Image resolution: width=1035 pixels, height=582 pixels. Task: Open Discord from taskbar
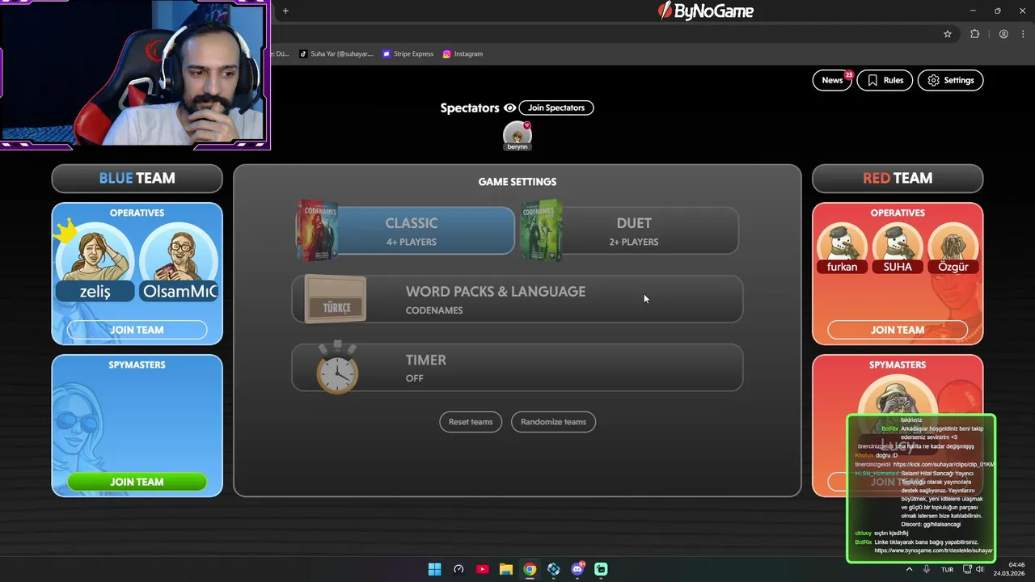(x=577, y=569)
